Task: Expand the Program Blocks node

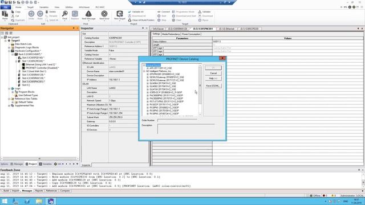Action: click(x=13, y=92)
